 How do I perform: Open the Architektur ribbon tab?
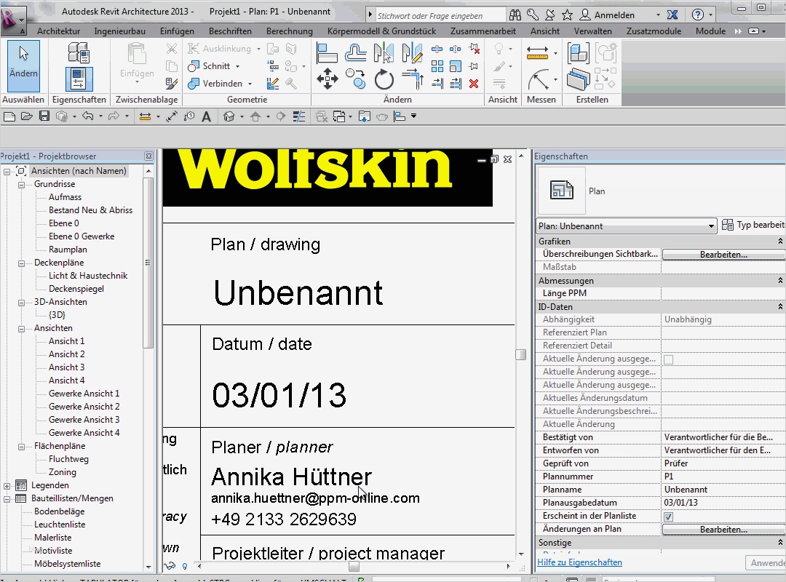[59, 31]
